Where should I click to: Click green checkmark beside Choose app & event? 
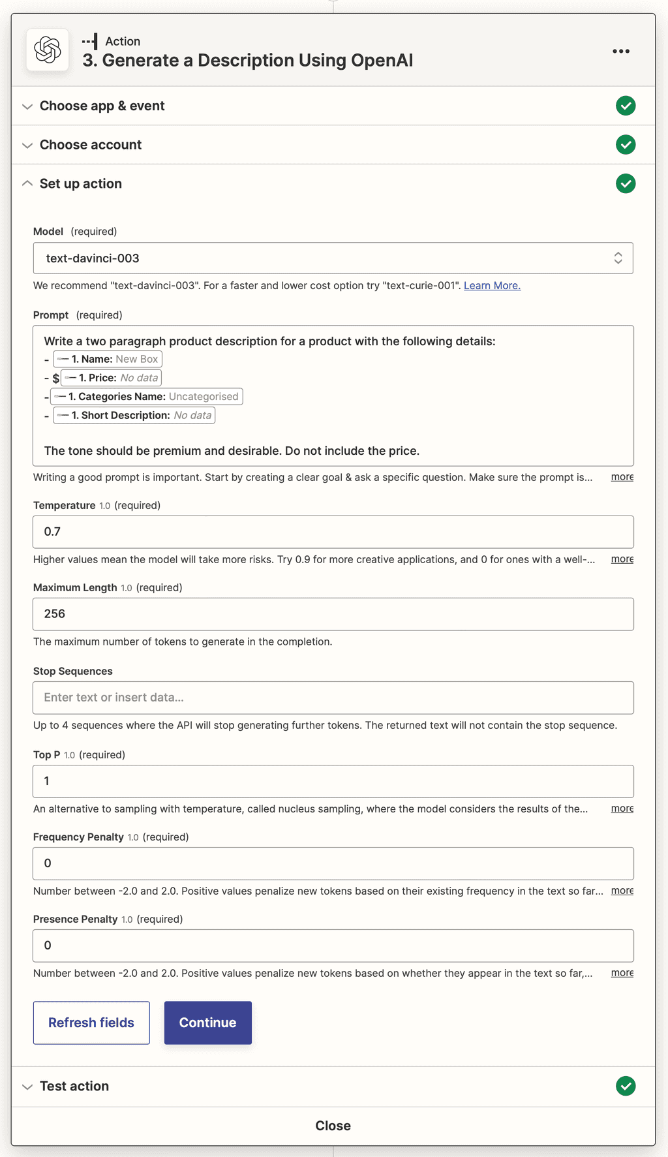click(x=626, y=106)
